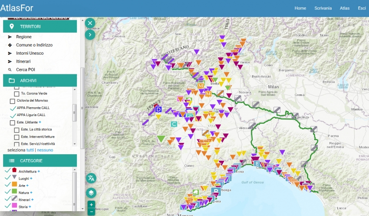369x216 pixels.
Task: Click the AtlasFor logo title
Action: [x=16, y=8]
